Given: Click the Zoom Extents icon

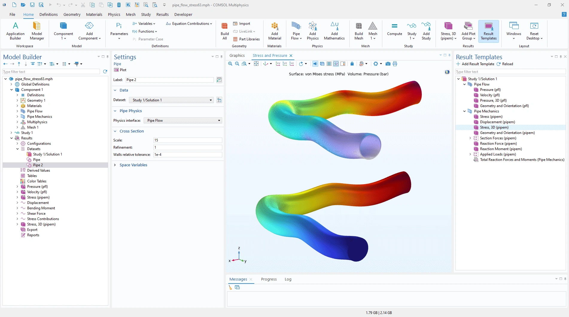Looking at the screenshot, I should 256,64.
